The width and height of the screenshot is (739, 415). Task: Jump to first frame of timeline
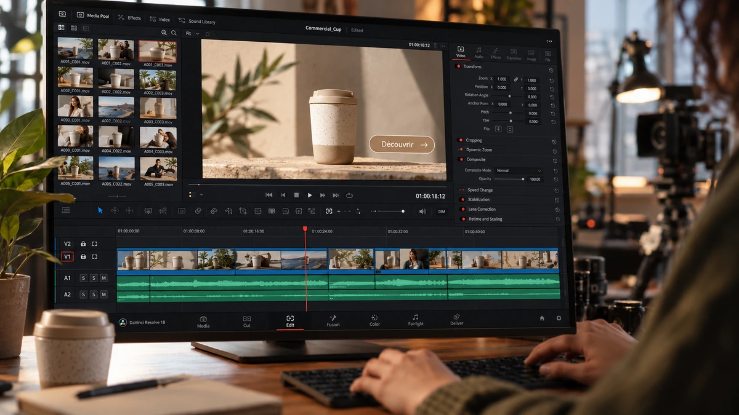tap(269, 195)
